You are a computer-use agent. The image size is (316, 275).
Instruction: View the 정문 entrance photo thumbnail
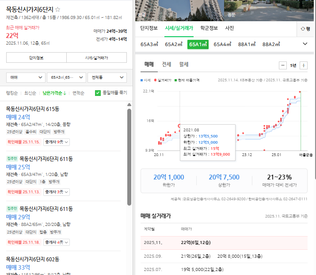point(269,11)
